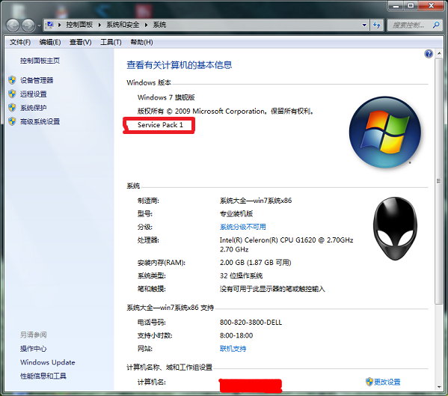This screenshot has width=448, height=396.
Task: Open the 文件(F) menu
Action: pos(20,43)
